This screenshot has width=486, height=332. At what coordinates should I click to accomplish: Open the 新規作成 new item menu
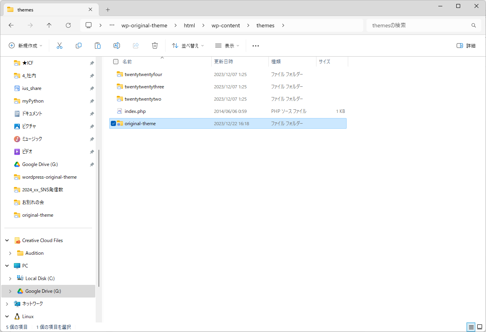pos(25,46)
